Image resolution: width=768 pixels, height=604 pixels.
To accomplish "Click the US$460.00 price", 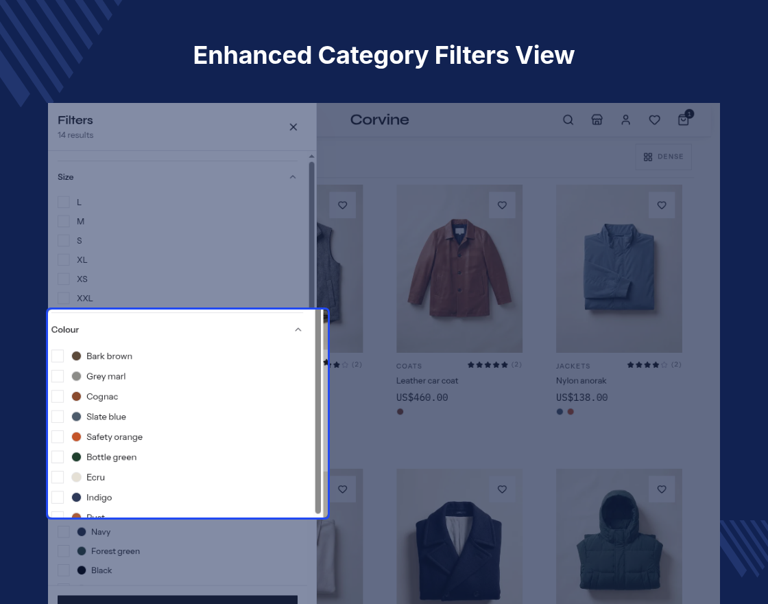I will pyautogui.click(x=422, y=397).
